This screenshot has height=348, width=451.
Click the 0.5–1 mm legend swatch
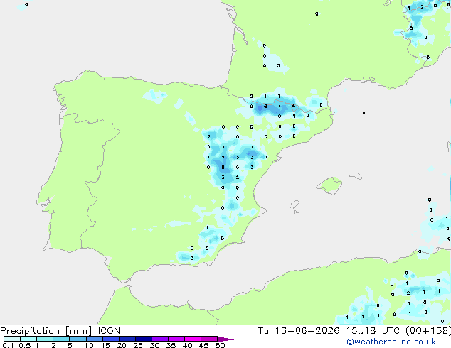point(28,339)
